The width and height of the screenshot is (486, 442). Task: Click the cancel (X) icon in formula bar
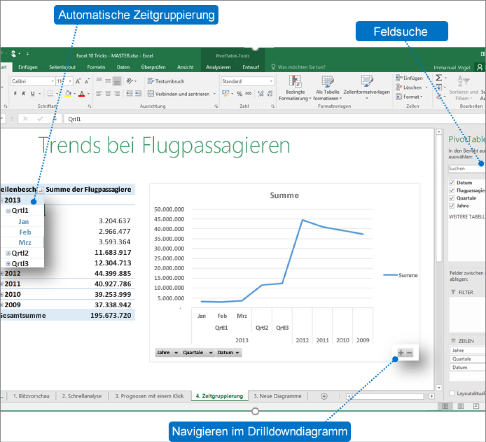click(26, 119)
